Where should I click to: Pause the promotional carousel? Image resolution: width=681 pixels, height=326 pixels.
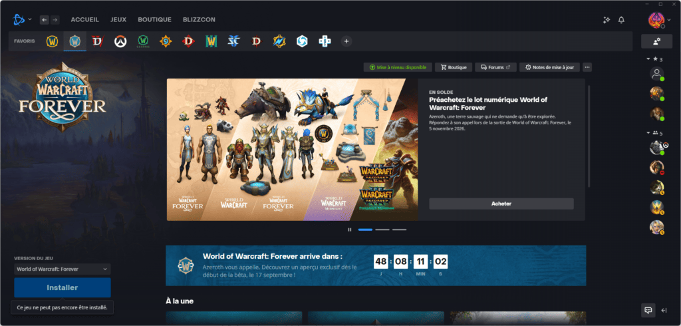click(x=350, y=230)
